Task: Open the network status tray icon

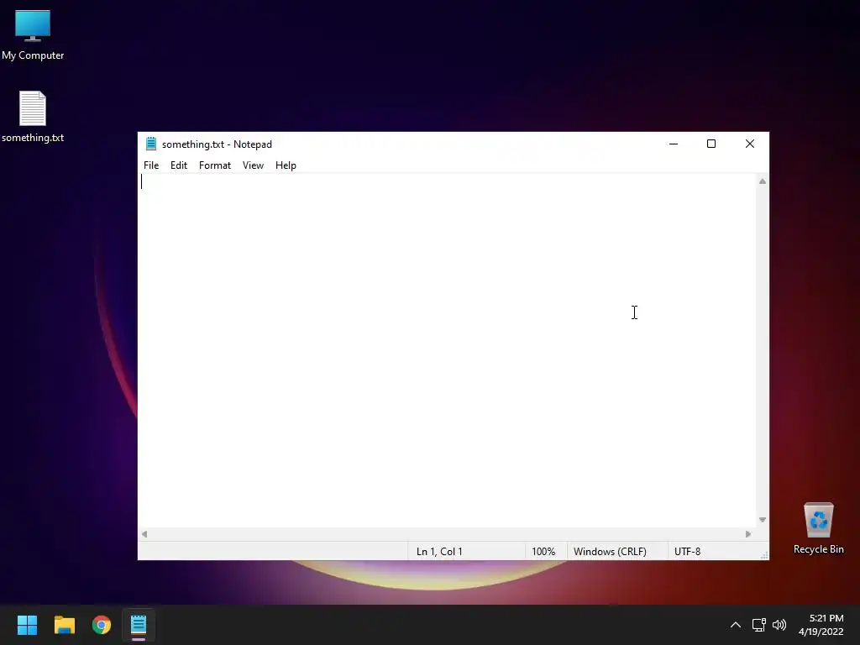Action: tap(759, 625)
